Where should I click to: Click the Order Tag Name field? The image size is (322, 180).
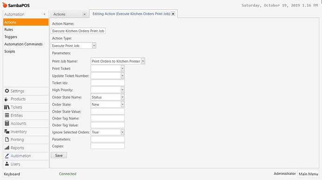tap(108, 118)
